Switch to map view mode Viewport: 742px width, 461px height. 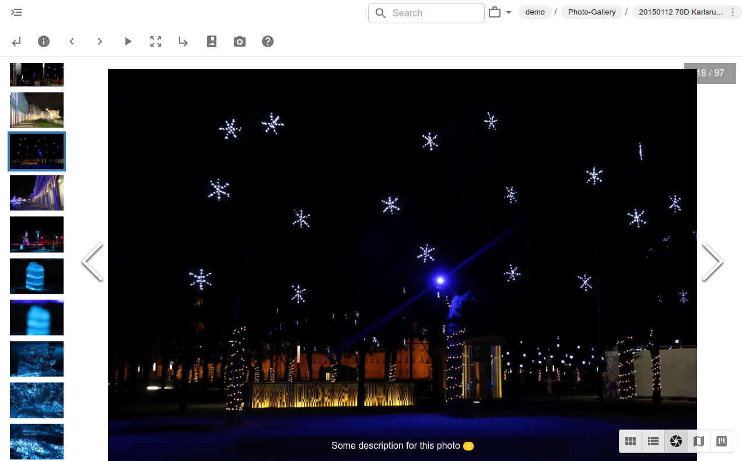click(x=699, y=441)
